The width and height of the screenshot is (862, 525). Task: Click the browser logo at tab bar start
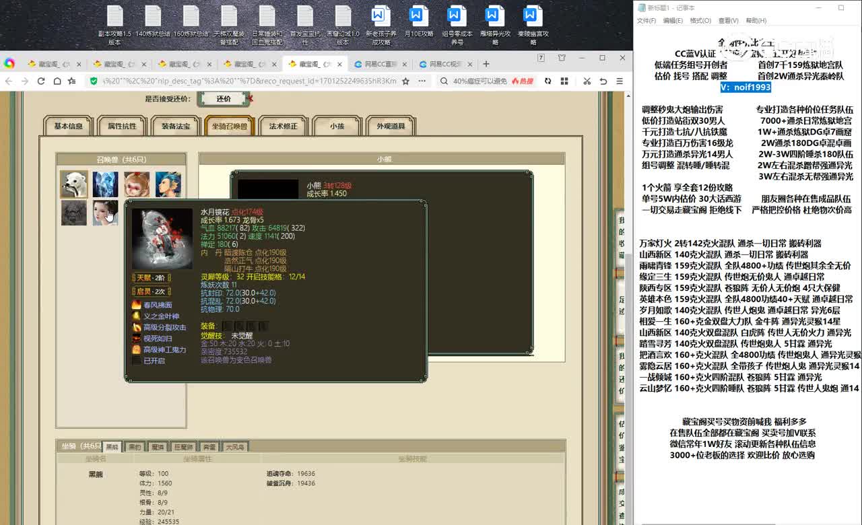[x=9, y=63]
